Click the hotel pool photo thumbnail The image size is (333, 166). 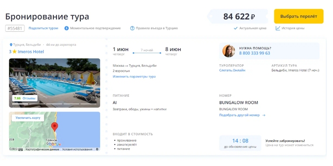click(x=54, y=83)
